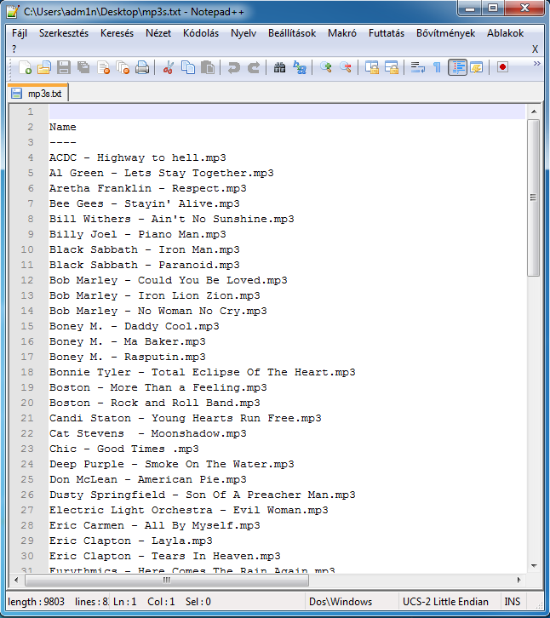Zoom in with the magnifier plus icon
This screenshot has width=550, height=618.
(x=326, y=68)
